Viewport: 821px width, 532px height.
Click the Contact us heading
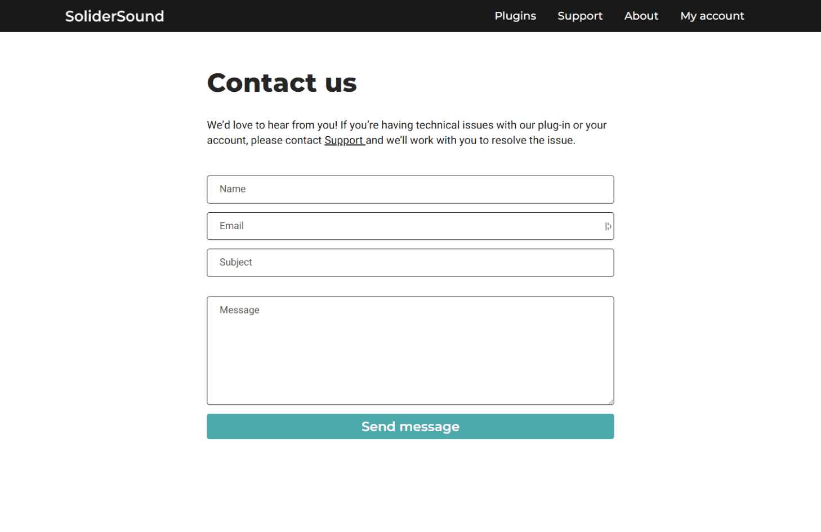tap(282, 83)
